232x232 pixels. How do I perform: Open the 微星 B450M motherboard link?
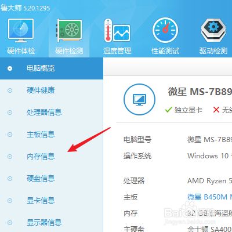click(x=209, y=197)
